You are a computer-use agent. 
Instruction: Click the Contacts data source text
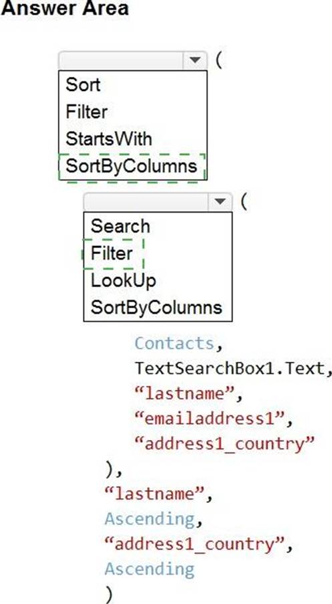174,343
